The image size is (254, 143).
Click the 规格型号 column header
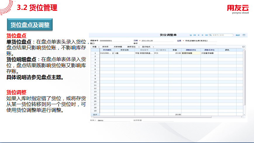tap(144, 50)
